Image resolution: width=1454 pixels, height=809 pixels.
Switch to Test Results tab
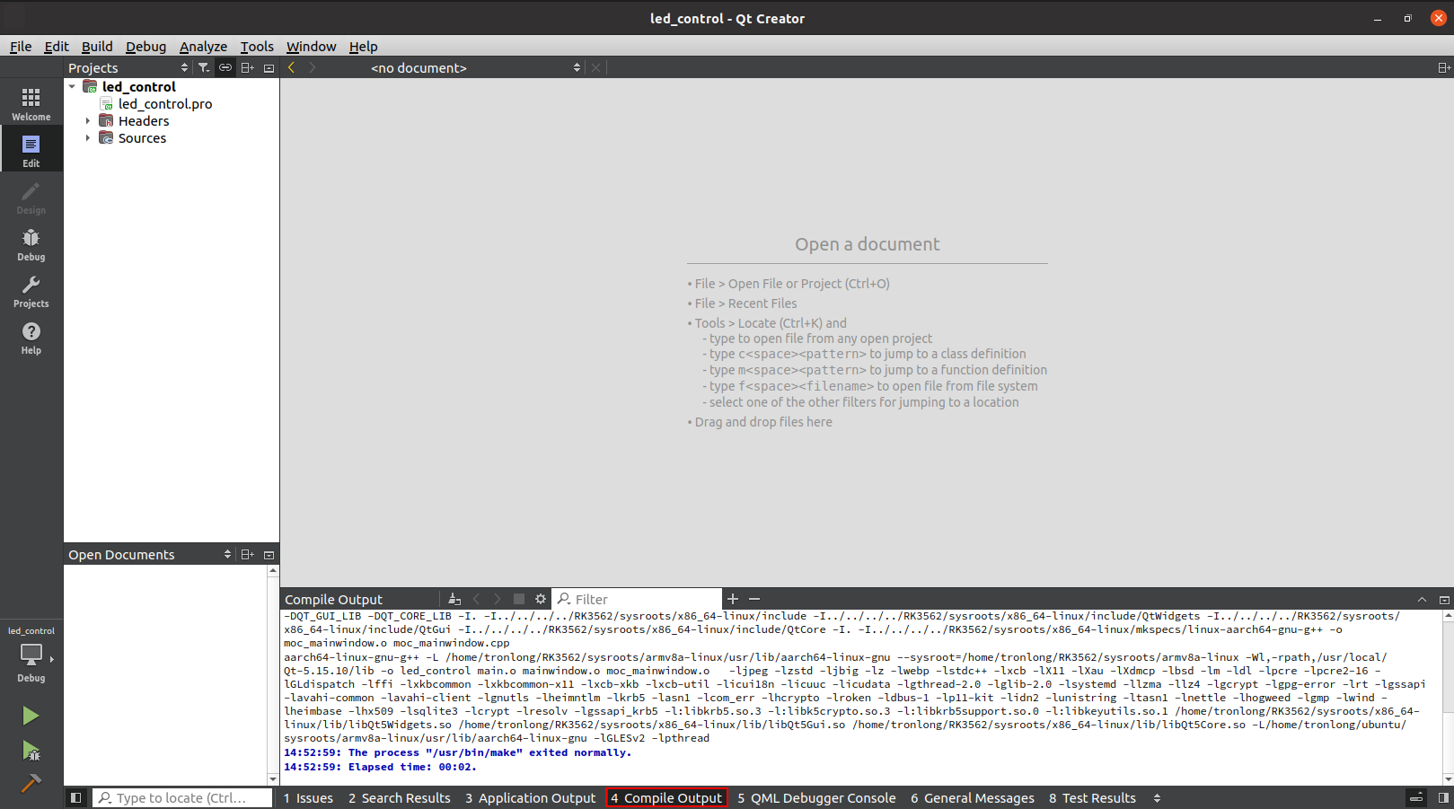click(1092, 797)
